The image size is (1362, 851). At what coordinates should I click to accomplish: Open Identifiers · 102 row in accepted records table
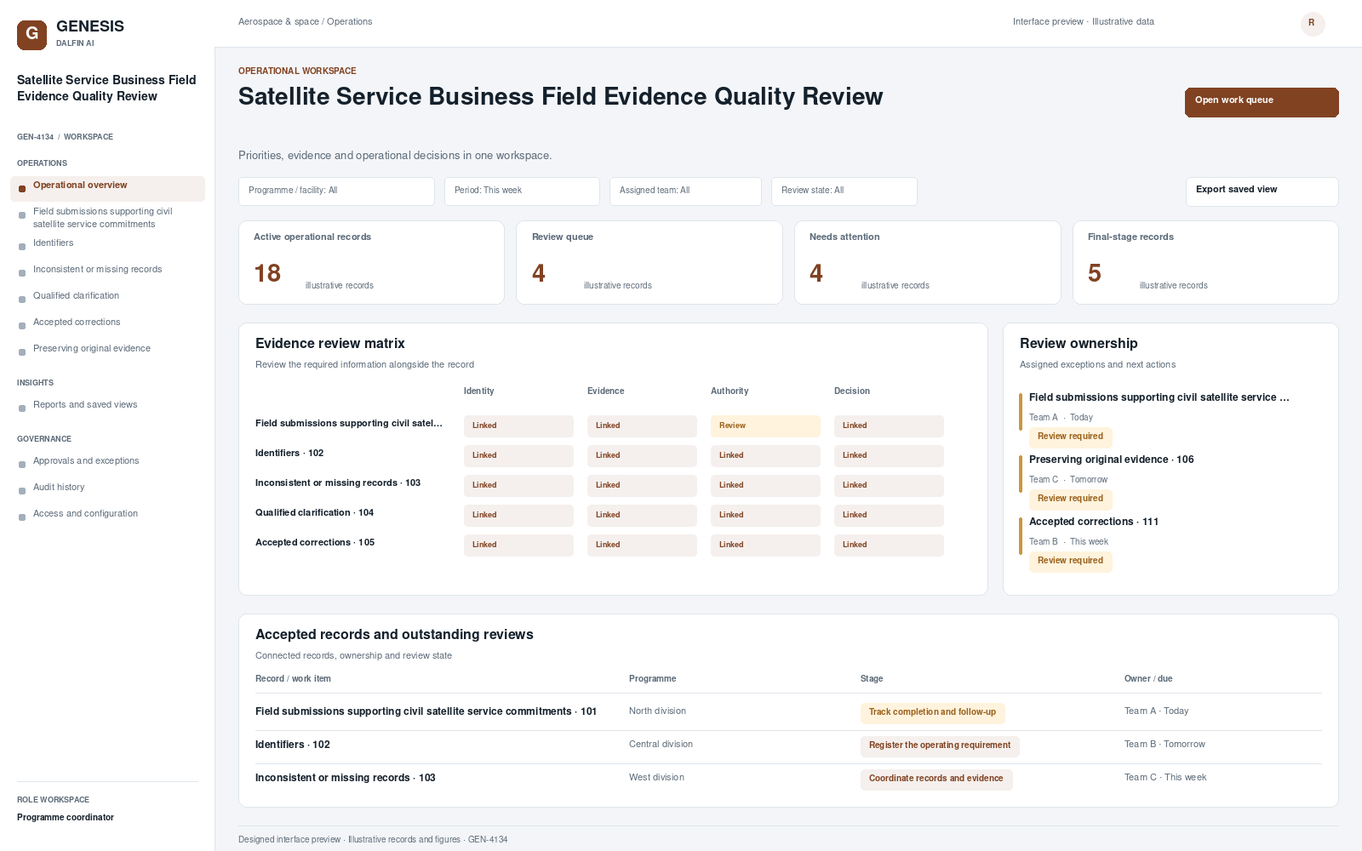pos(788,746)
